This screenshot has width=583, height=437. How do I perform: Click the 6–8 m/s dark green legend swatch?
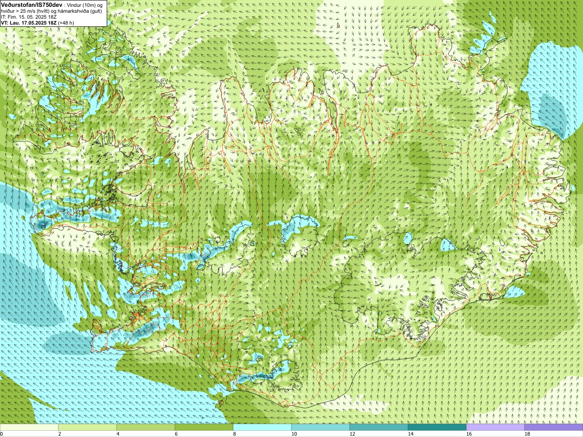pyautogui.click(x=204, y=427)
